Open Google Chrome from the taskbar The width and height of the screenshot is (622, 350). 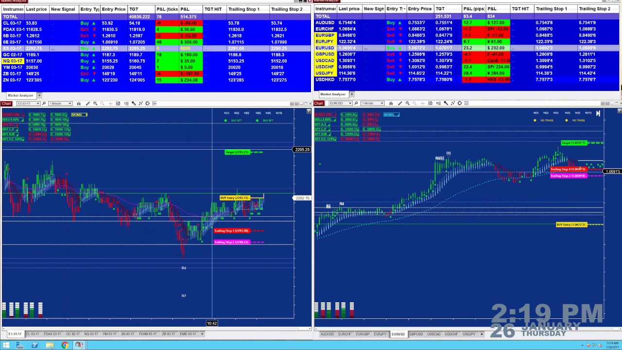click(x=65, y=345)
